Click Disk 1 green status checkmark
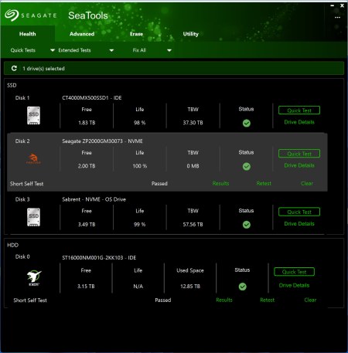The width and height of the screenshot is (348, 353). (x=247, y=123)
